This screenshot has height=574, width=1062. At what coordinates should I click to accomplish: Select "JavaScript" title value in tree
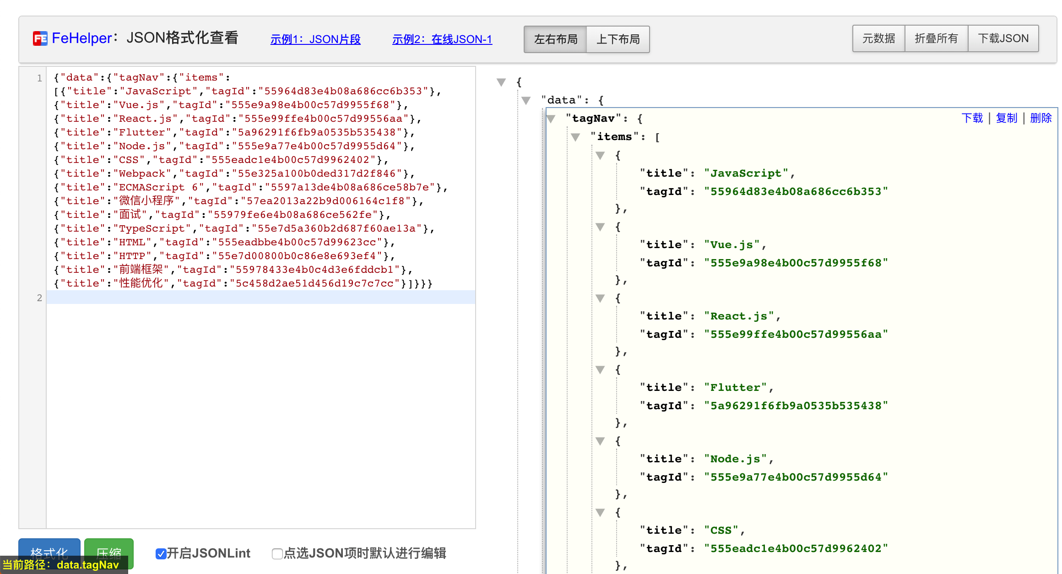click(x=746, y=173)
